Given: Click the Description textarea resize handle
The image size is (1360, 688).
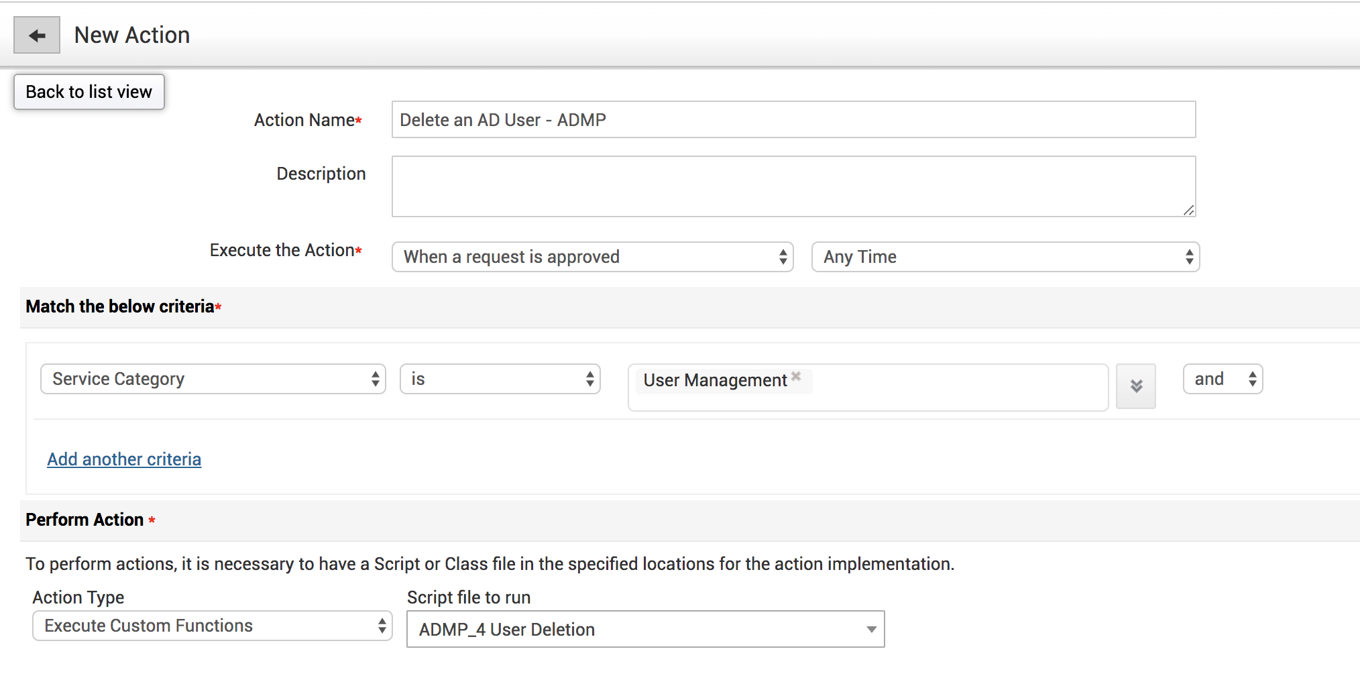Looking at the screenshot, I should point(1188,210).
